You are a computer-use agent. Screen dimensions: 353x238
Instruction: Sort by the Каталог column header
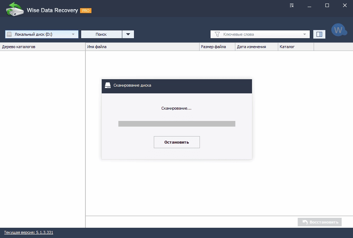tap(296, 47)
